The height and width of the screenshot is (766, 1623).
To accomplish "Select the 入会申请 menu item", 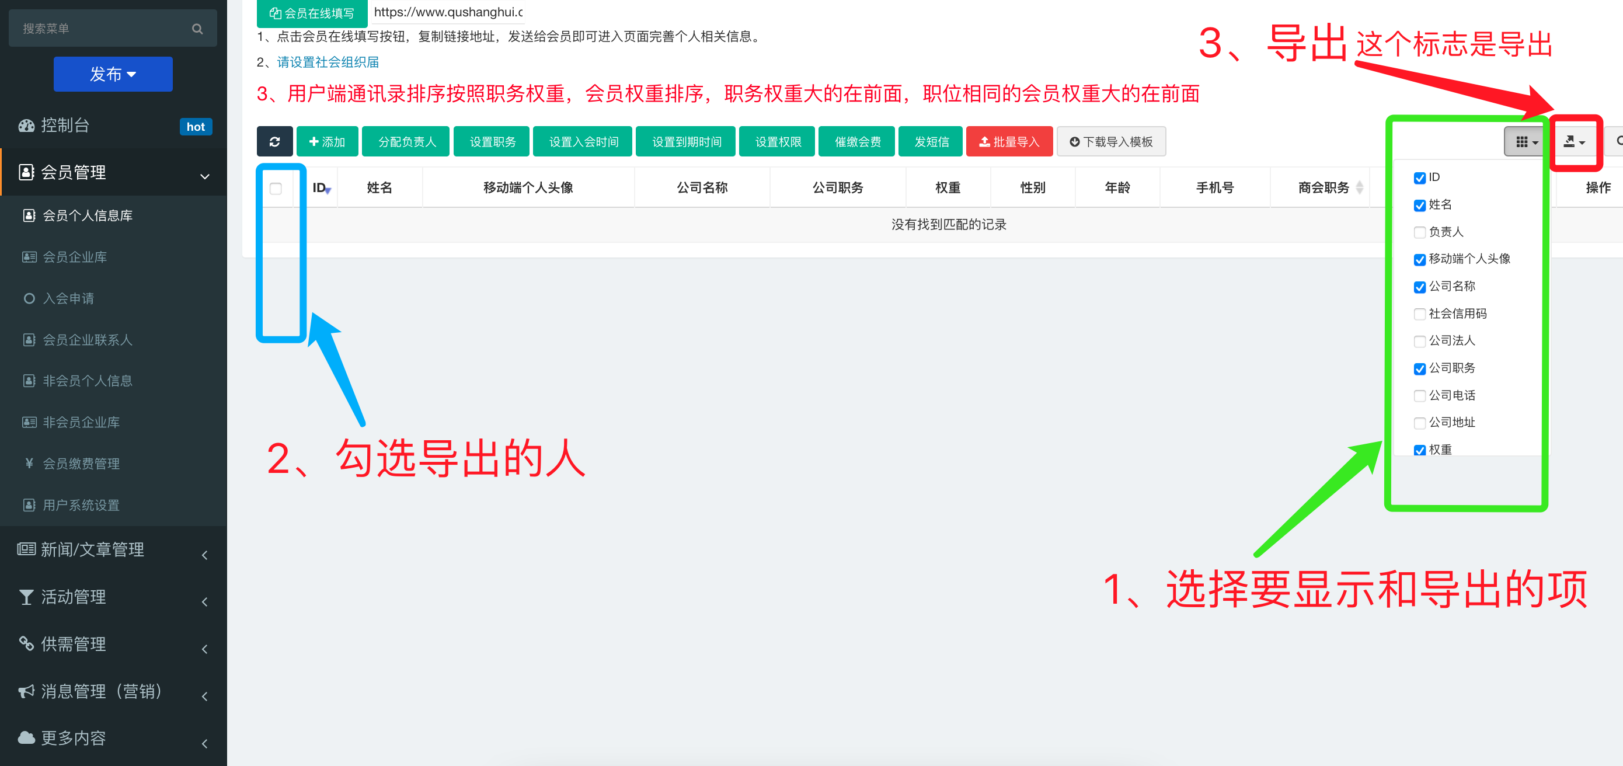I will pos(68,298).
